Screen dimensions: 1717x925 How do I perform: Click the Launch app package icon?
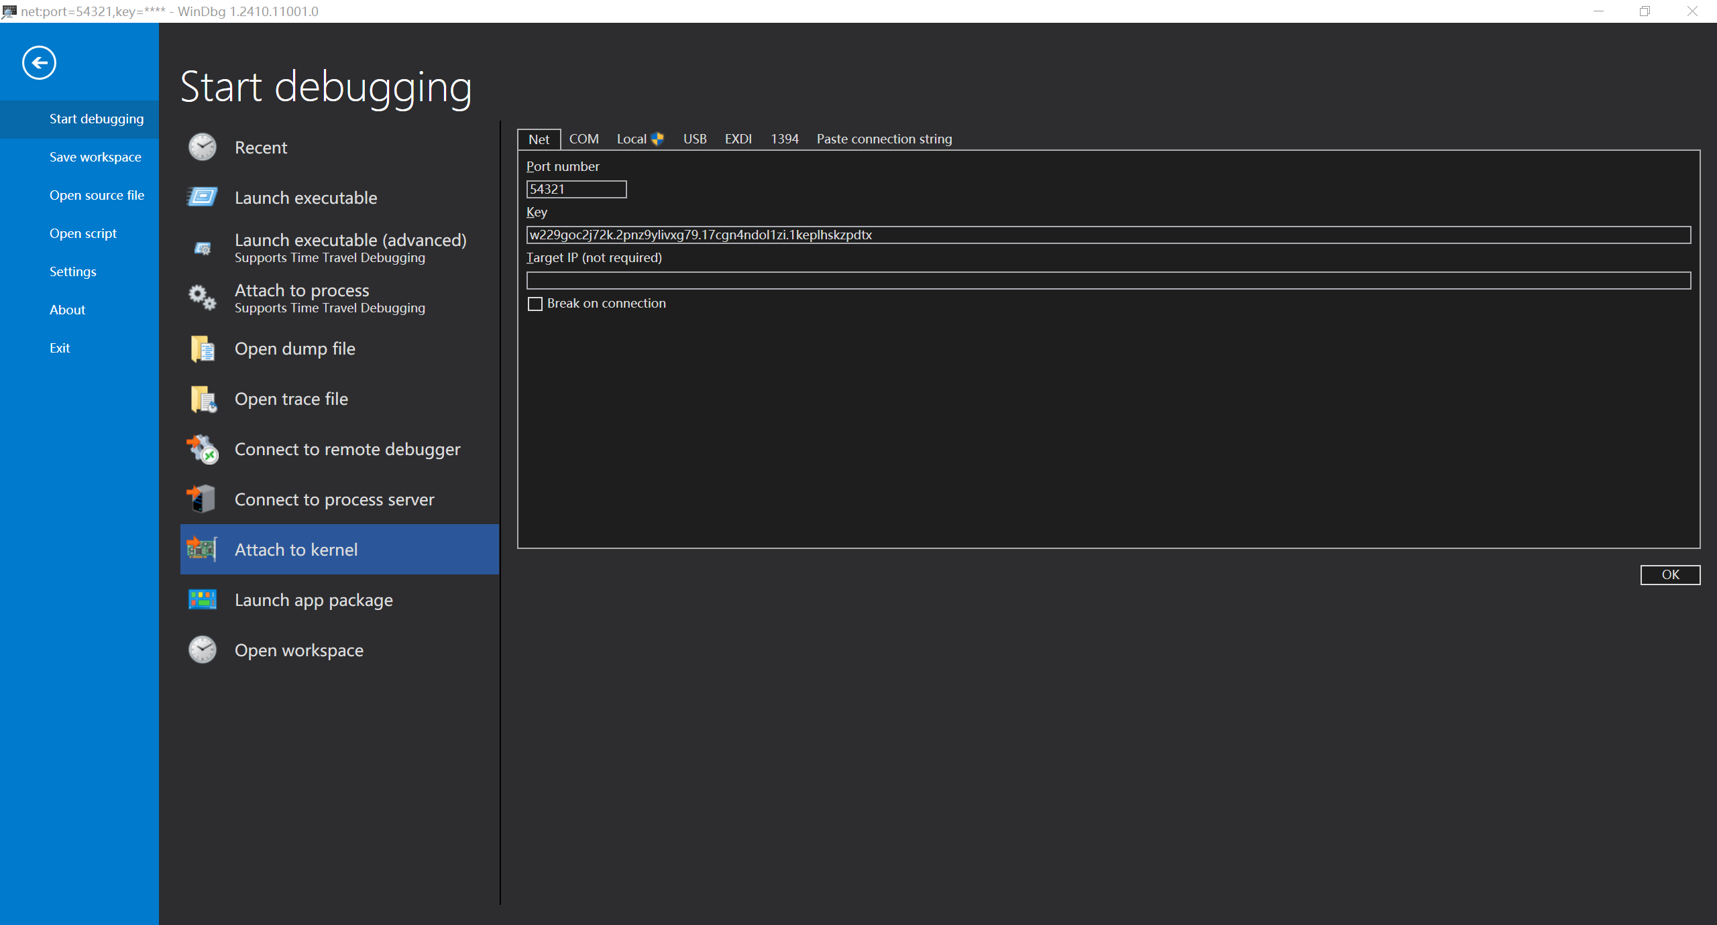pos(202,600)
